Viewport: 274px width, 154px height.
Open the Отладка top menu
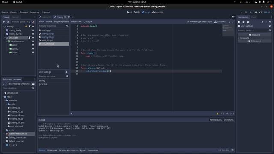point(24,12)
